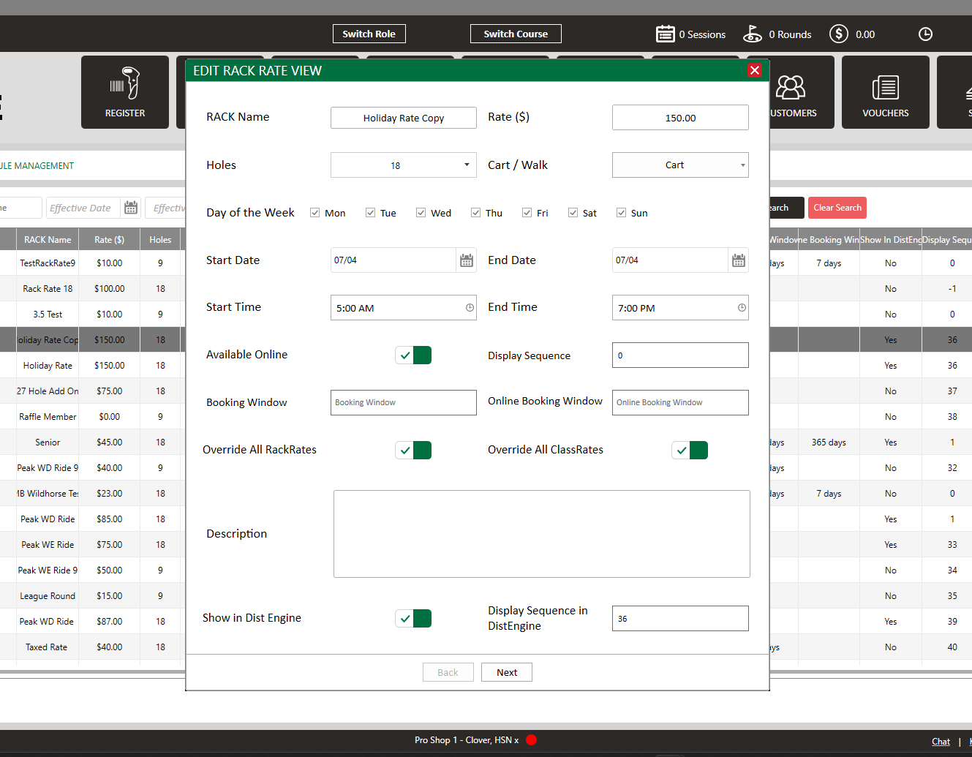Open the End Date calendar picker
The height and width of the screenshot is (757, 972).
(x=738, y=260)
